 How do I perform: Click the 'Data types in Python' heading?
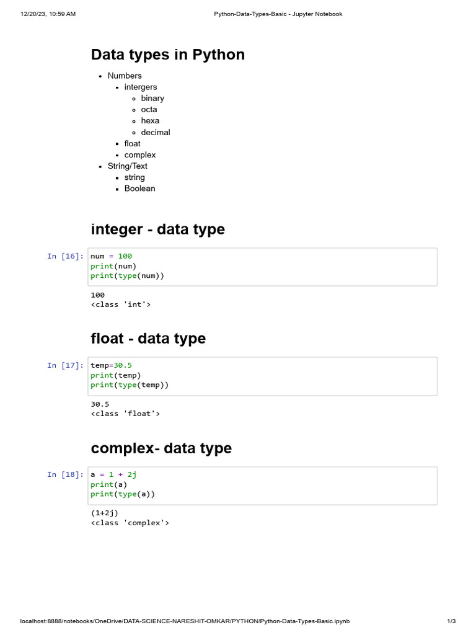167,55
